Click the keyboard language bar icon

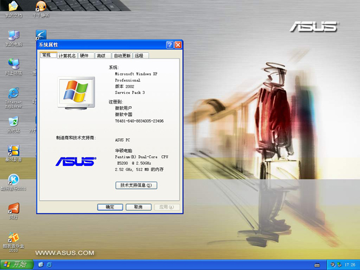317,265
